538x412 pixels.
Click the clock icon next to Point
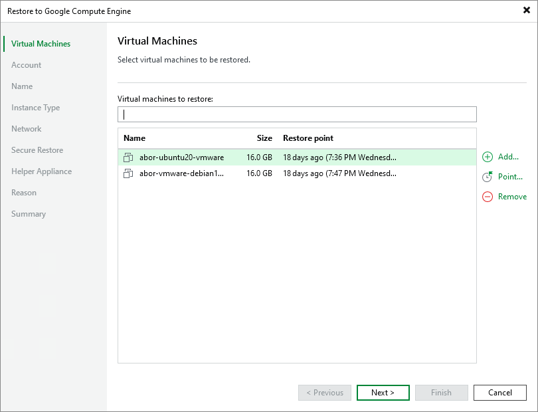click(488, 177)
